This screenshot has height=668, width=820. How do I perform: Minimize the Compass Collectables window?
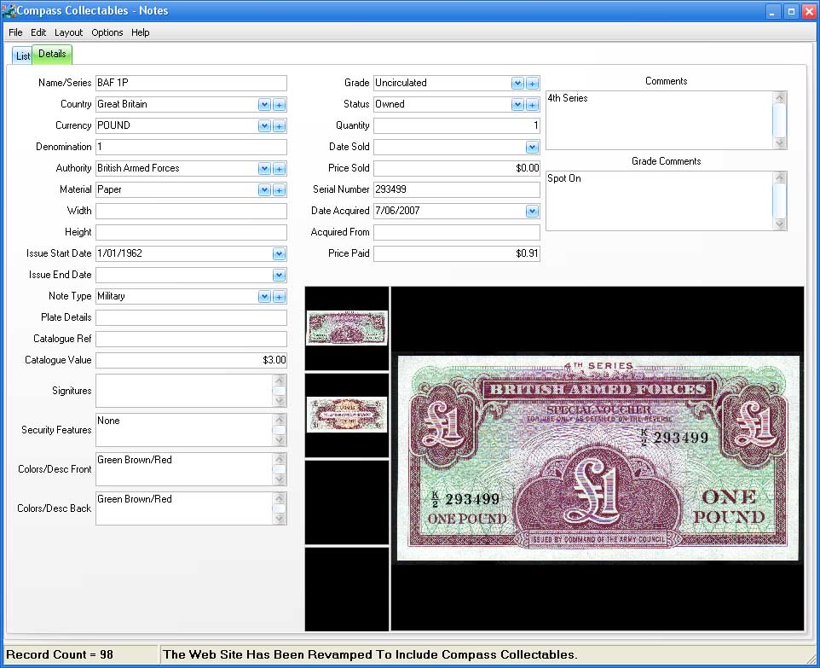coord(773,12)
